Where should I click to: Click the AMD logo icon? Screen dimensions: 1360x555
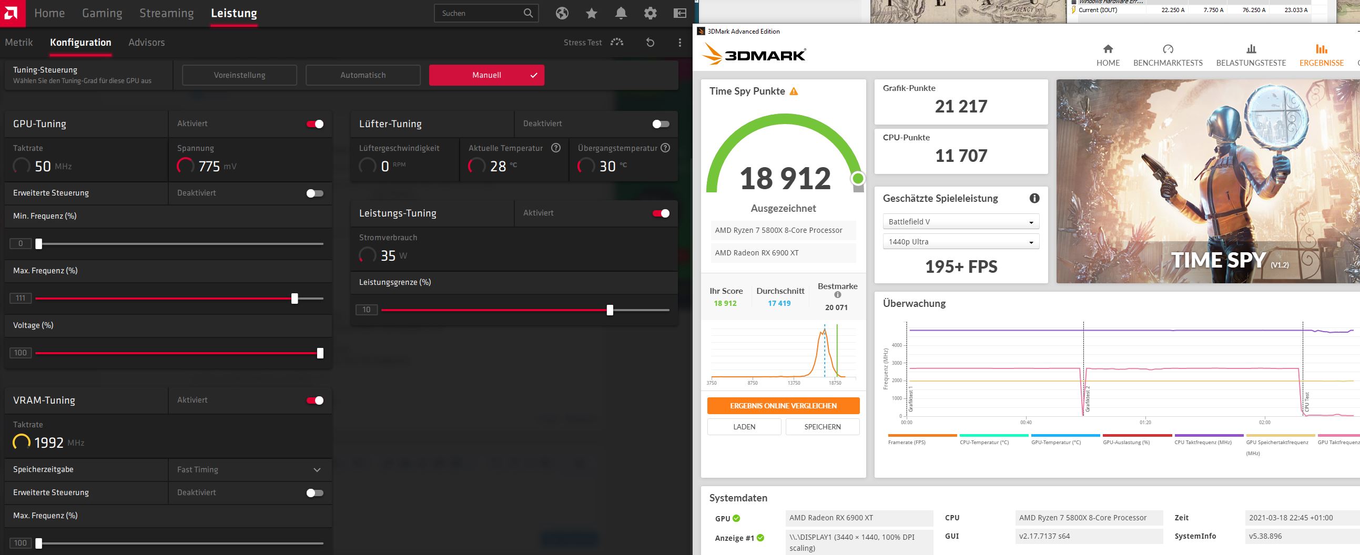[12, 13]
